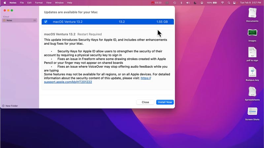Open the Window menu
Image resolution: width=264 pixels, height=148 pixels.
tap(59, 3)
